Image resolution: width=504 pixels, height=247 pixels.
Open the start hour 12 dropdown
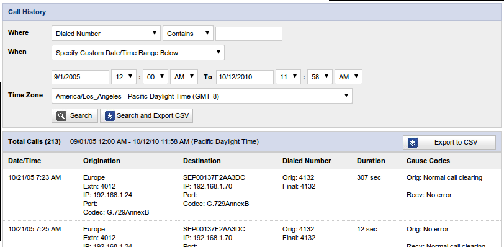[x=124, y=77]
